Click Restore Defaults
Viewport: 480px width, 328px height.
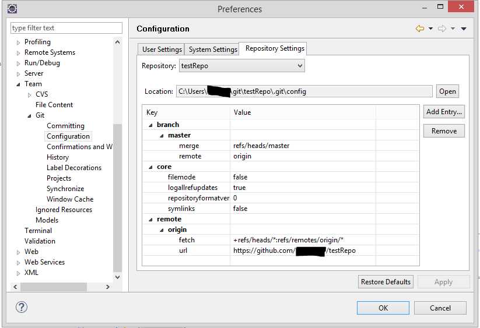click(x=386, y=282)
